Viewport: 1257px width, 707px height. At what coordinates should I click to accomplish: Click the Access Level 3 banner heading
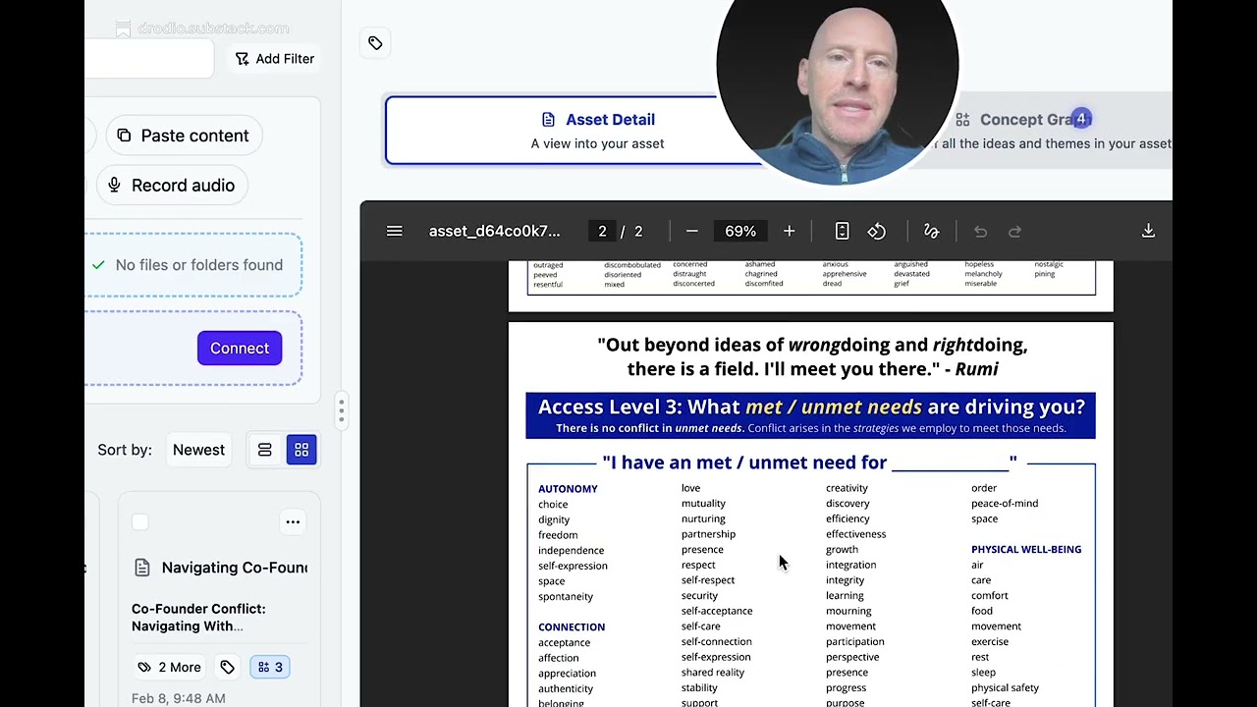tap(811, 407)
